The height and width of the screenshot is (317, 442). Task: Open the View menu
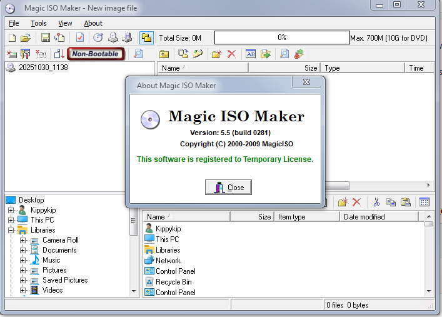point(65,23)
